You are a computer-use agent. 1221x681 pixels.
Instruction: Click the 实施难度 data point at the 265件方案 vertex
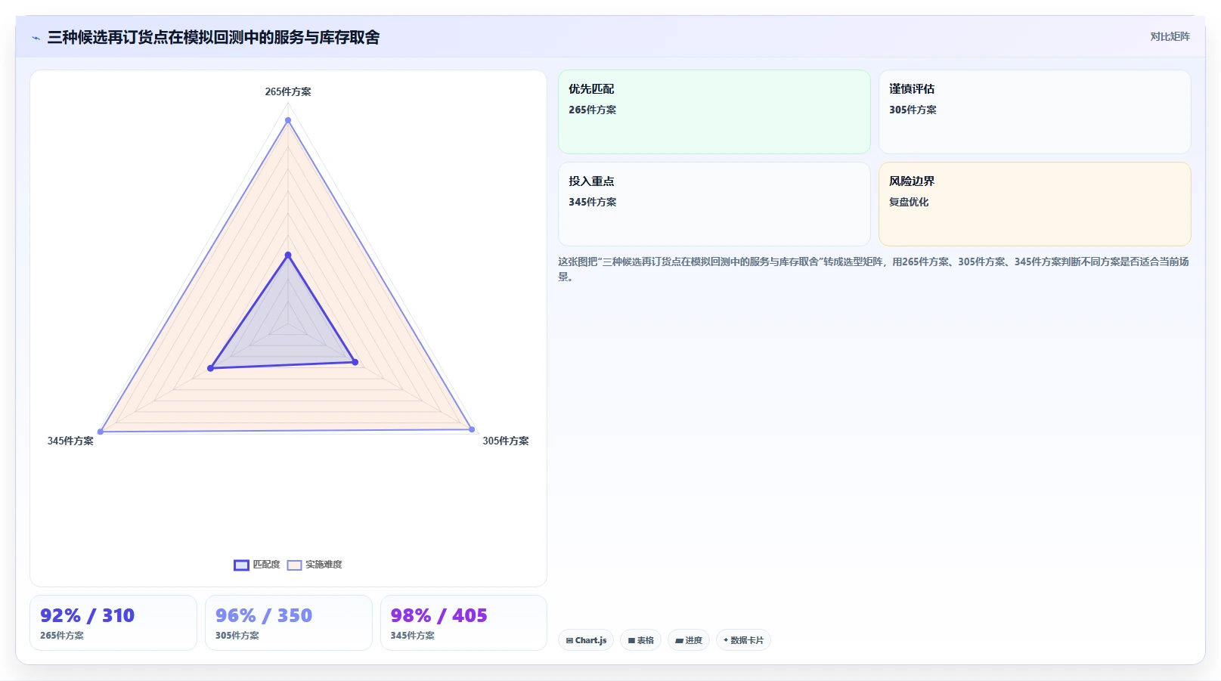tap(288, 120)
